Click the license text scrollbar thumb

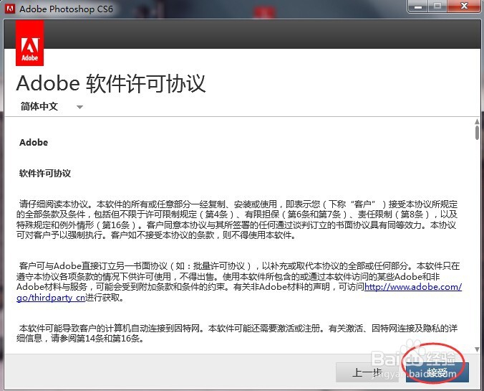tap(478, 133)
